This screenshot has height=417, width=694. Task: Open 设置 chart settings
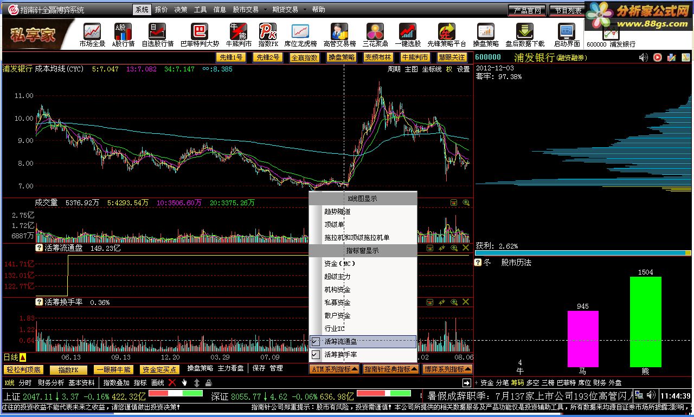click(x=464, y=69)
